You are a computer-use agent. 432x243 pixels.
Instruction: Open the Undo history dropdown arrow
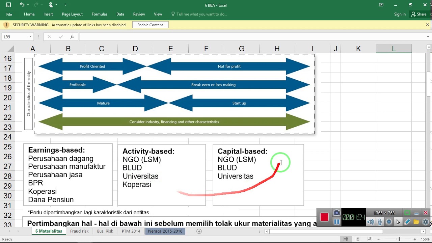pyautogui.click(x=28, y=5)
